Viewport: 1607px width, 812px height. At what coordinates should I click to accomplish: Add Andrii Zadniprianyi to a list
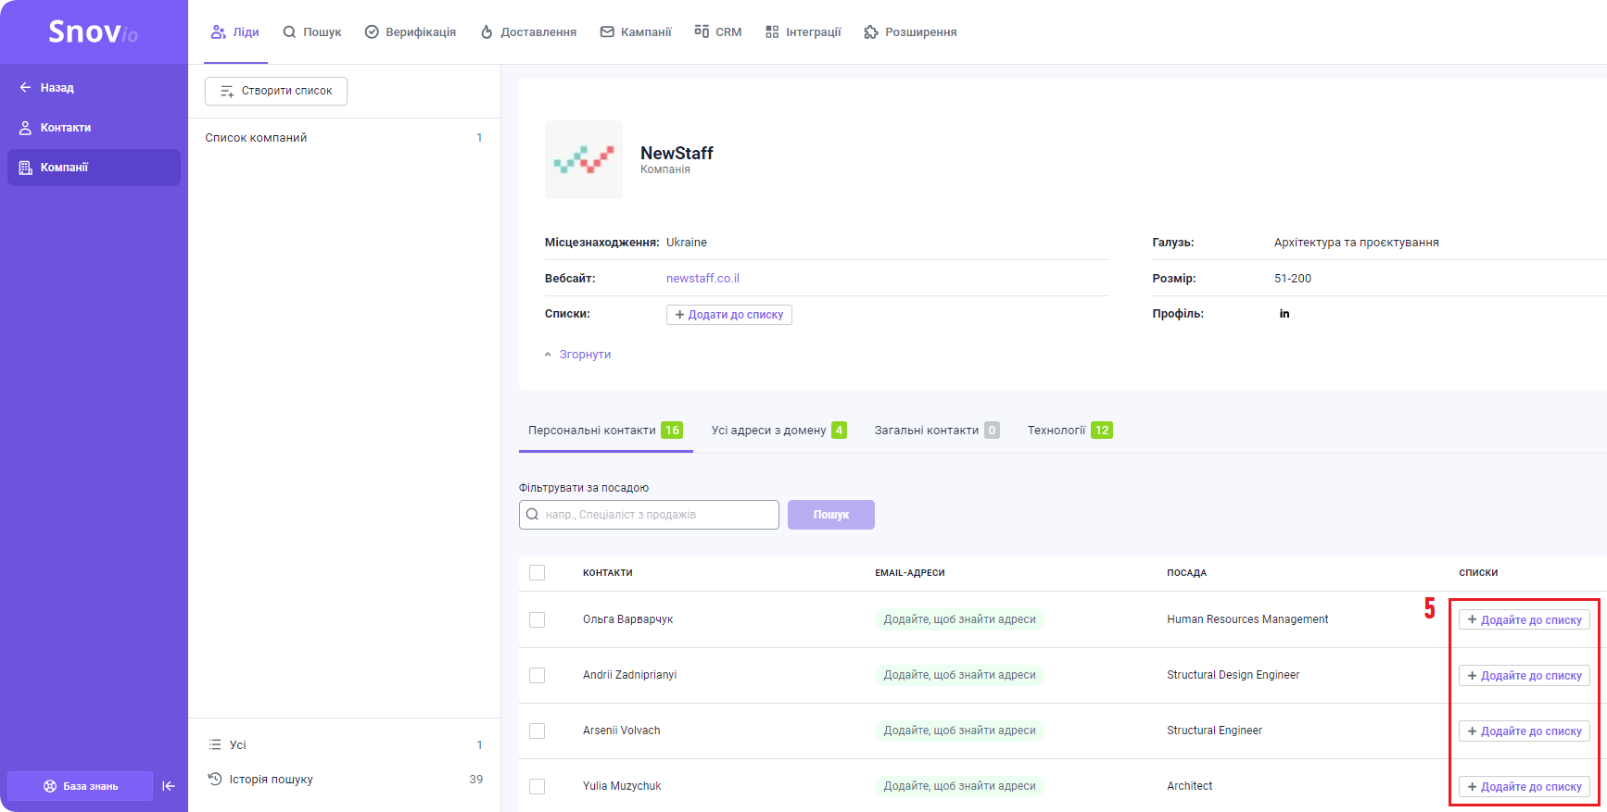coord(1525,675)
